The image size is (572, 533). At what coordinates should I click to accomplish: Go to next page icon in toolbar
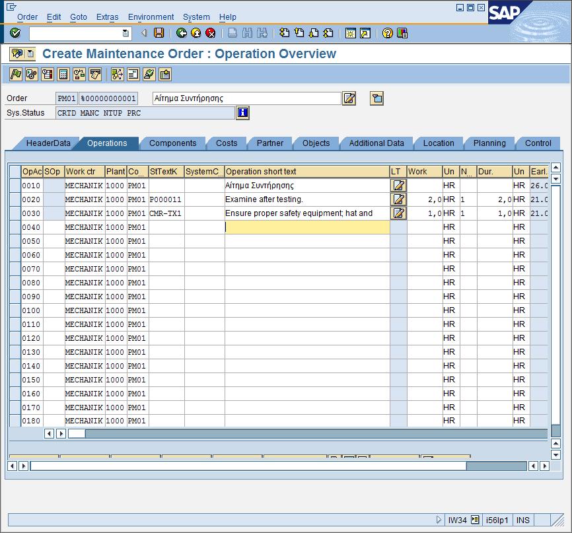pos(314,33)
